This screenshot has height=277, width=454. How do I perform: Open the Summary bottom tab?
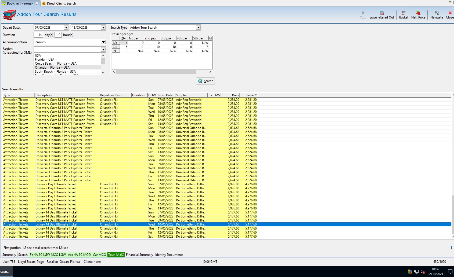coord(9,255)
